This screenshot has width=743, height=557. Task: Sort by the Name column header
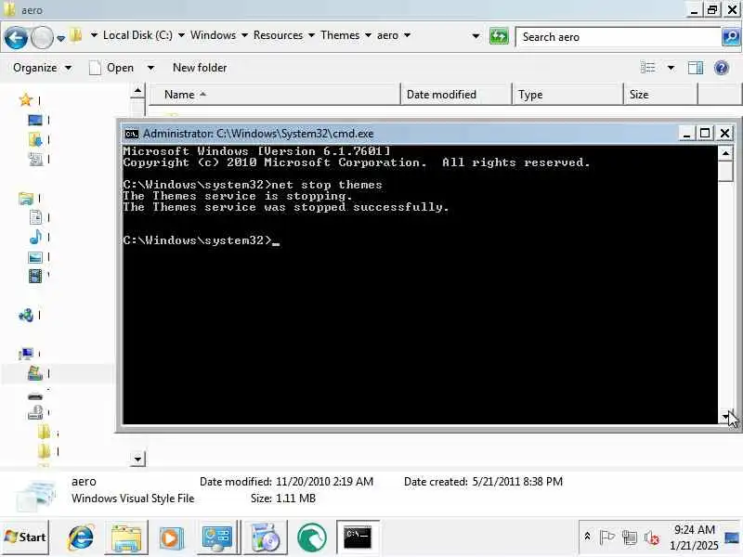point(274,95)
